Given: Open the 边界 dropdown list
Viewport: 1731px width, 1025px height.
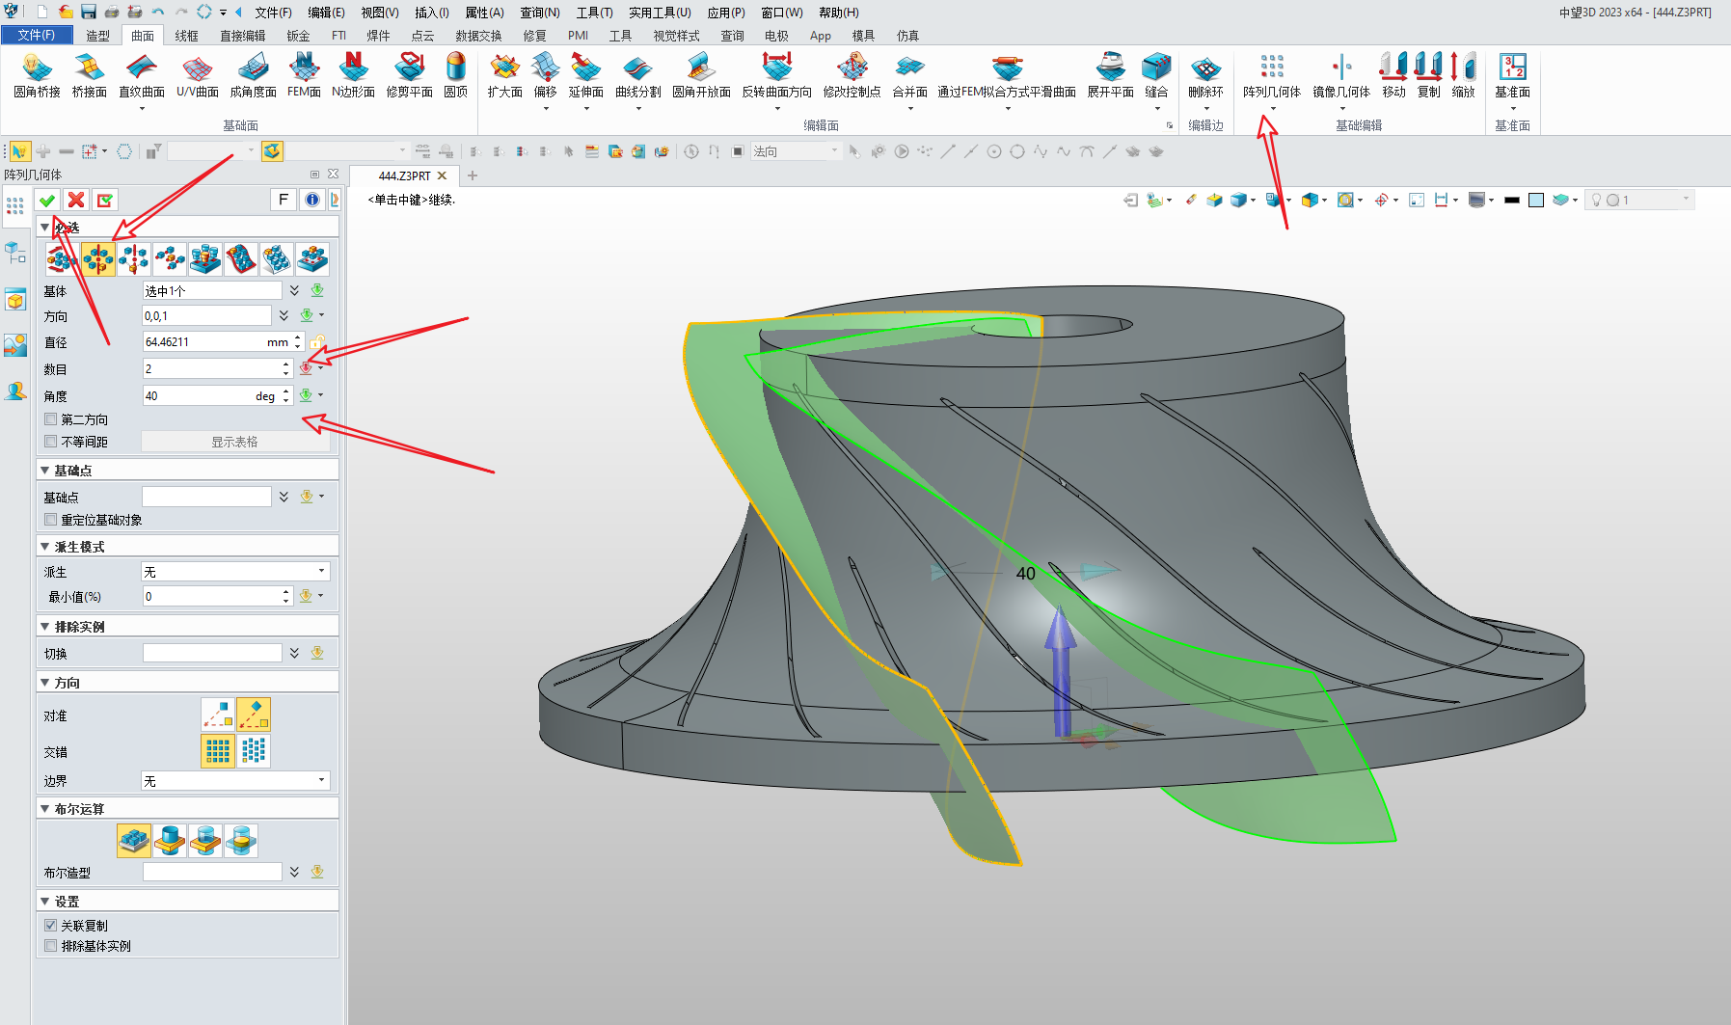Looking at the screenshot, I should [235, 781].
